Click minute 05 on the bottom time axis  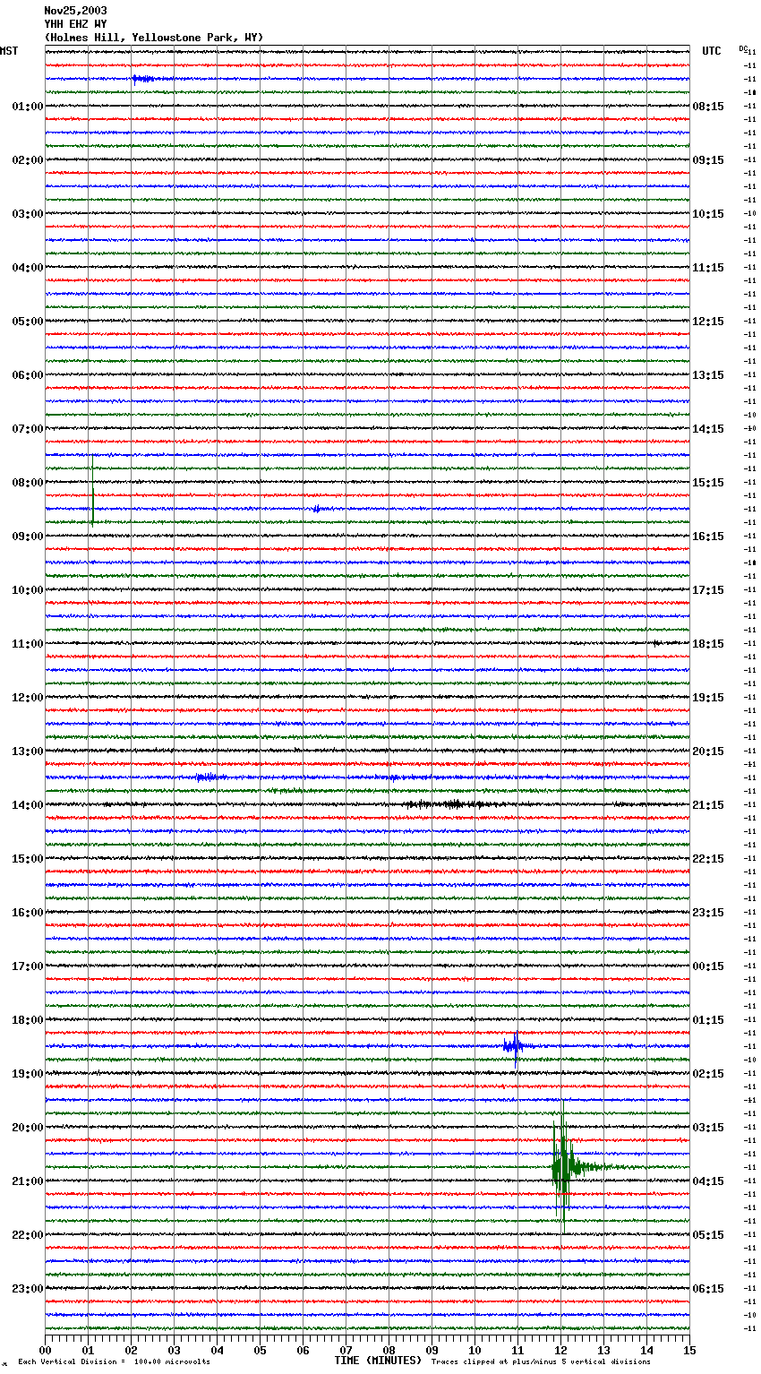(260, 1350)
